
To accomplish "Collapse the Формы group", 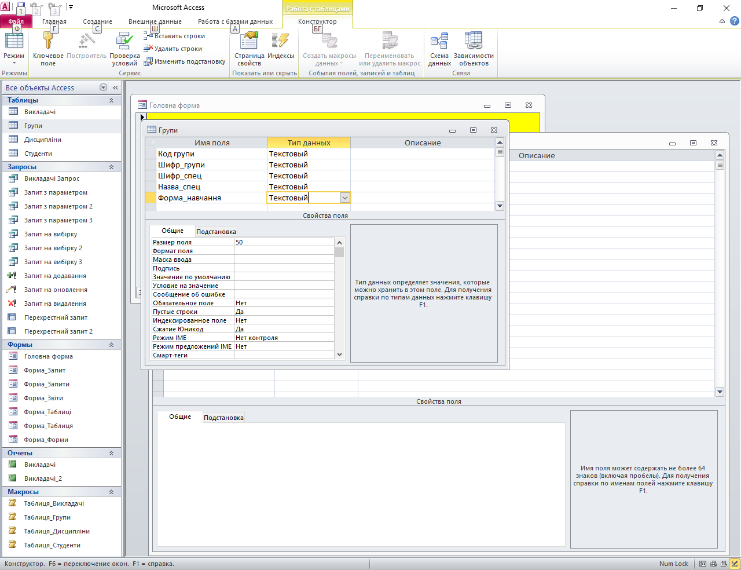I will coord(112,345).
